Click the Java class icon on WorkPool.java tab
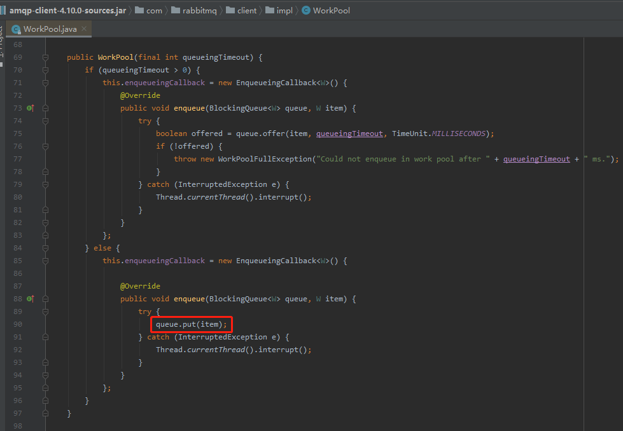The image size is (623, 431). pyautogui.click(x=17, y=29)
